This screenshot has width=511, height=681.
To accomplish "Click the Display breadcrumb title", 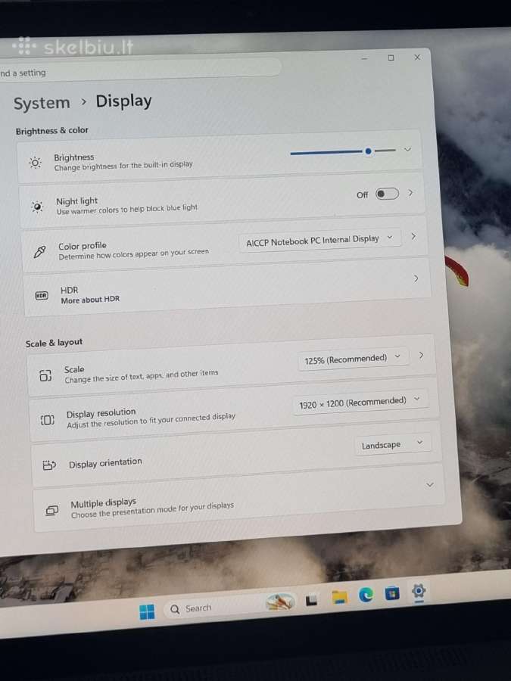I will tap(124, 101).
